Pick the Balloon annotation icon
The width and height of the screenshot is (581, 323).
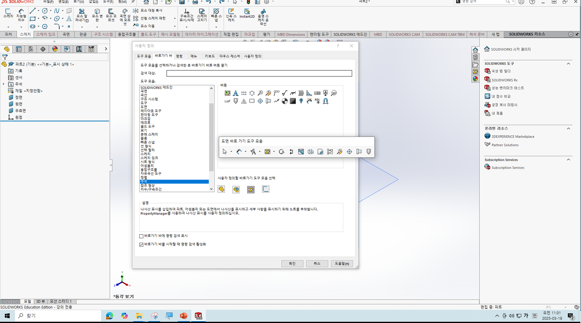(260, 93)
